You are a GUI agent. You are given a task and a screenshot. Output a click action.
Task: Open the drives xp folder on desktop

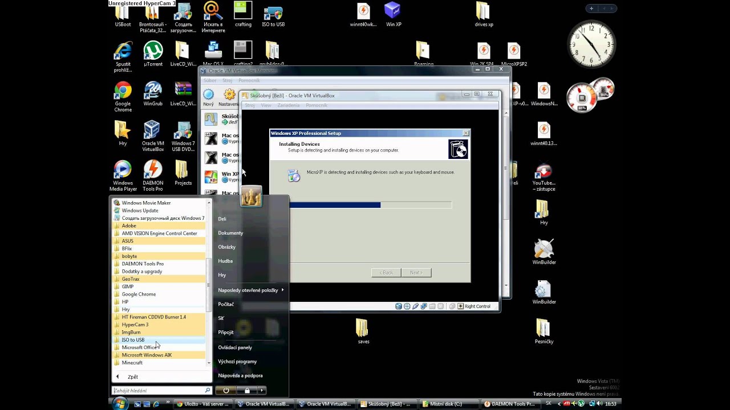point(484,15)
